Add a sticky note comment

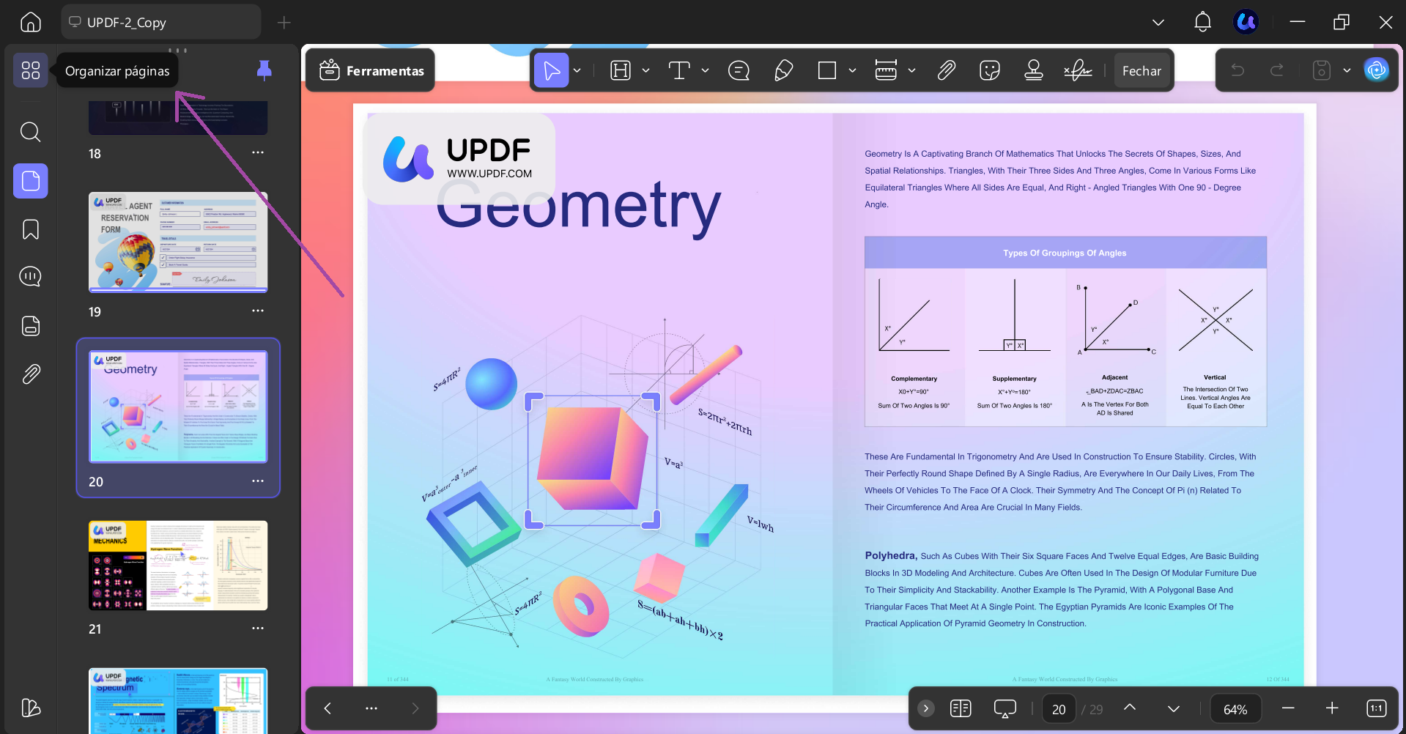[739, 70]
